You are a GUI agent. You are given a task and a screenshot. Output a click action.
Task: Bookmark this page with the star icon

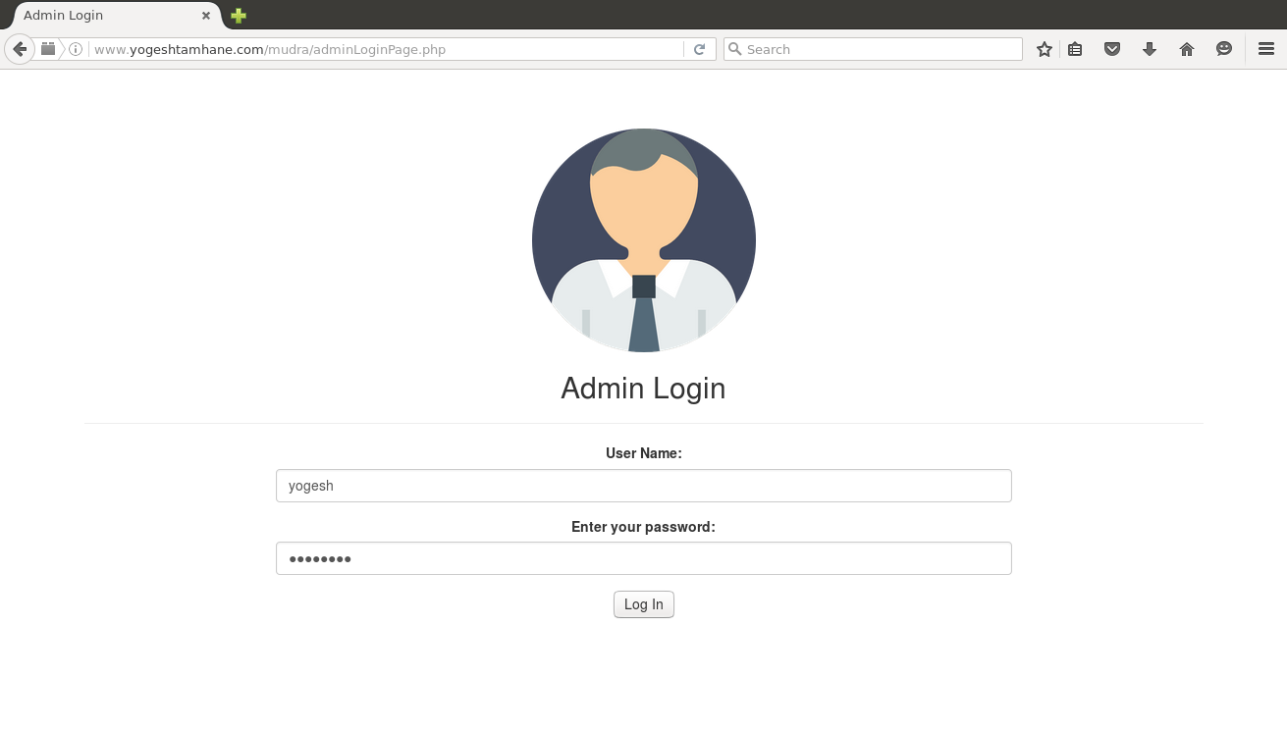(x=1045, y=49)
